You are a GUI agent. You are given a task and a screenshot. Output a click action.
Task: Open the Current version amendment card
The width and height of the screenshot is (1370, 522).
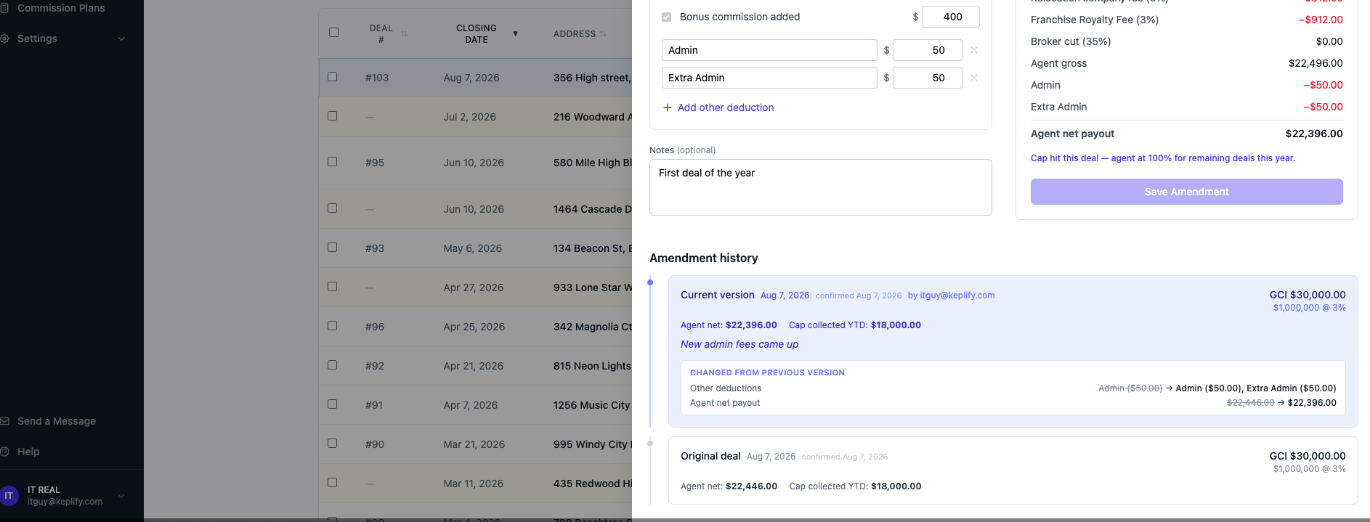coord(1013,351)
